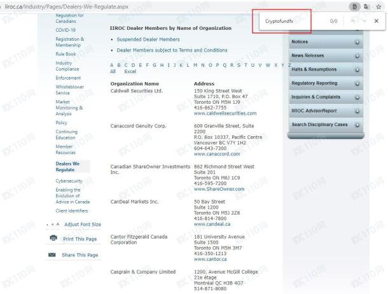Image resolution: width=388 pixels, height=294 pixels.
Task: Open Dealer Members subject to Terms and Conditions
Action: click(x=172, y=50)
